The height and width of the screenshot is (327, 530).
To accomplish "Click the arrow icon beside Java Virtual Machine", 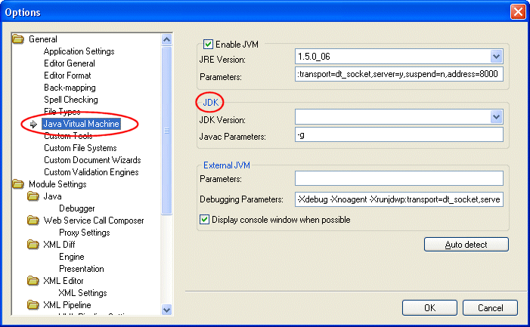I will [x=34, y=124].
